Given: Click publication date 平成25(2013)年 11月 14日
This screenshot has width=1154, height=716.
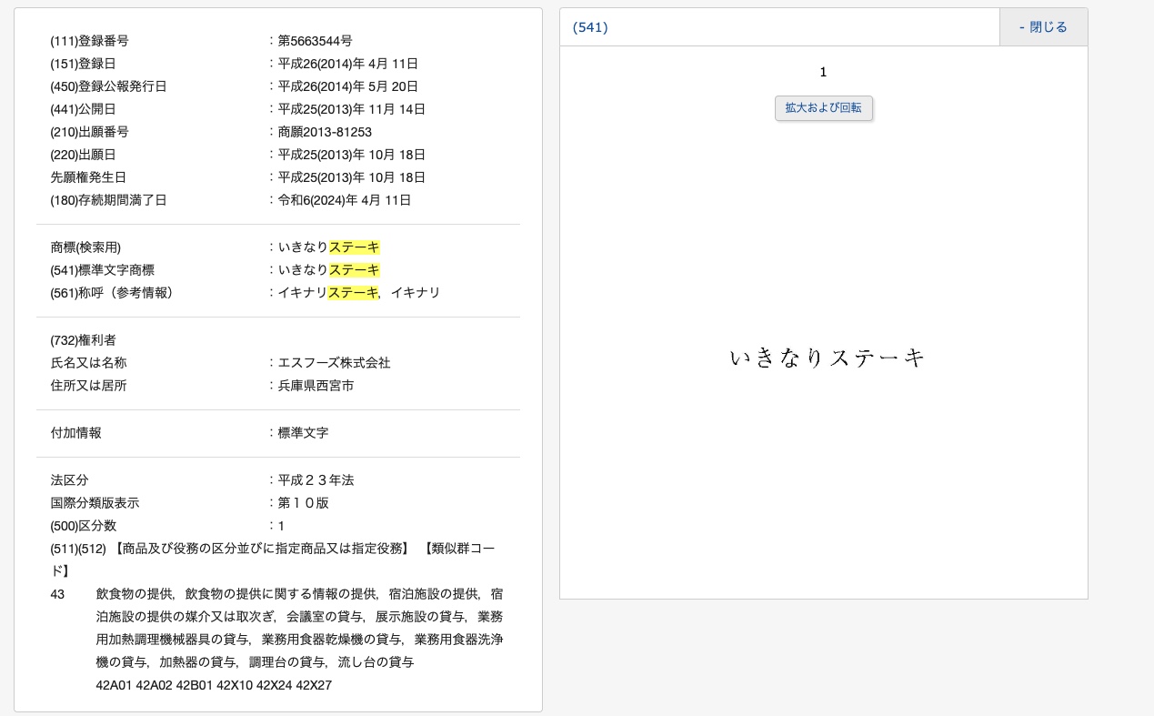Looking at the screenshot, I should pyautogui.click(x=351, y=109).
